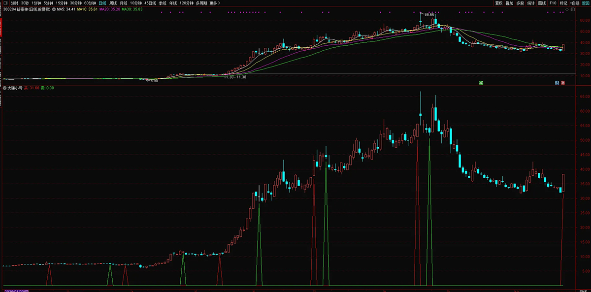Open the 多周期 multi-period view
The image size is (591, 292).
point(201,3)
